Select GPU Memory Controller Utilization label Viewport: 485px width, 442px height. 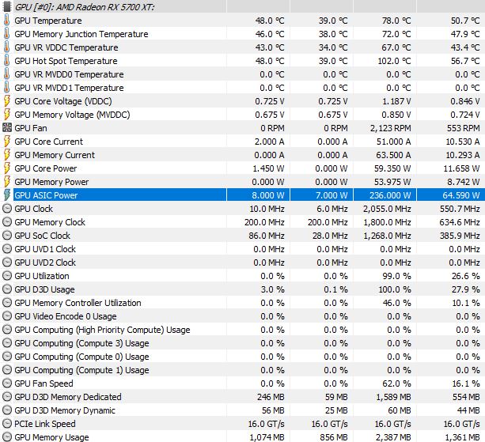tap(78, 303)
